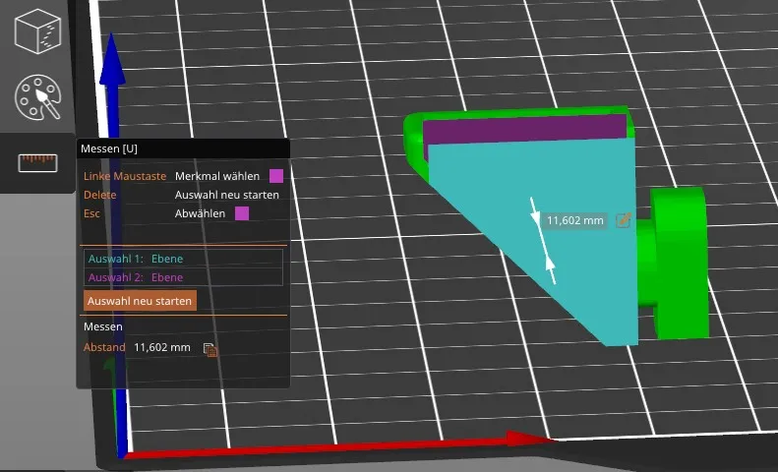Click the Esc shortcut label
778x472 pixels.
pyautogui.click(x=91, y=213)
